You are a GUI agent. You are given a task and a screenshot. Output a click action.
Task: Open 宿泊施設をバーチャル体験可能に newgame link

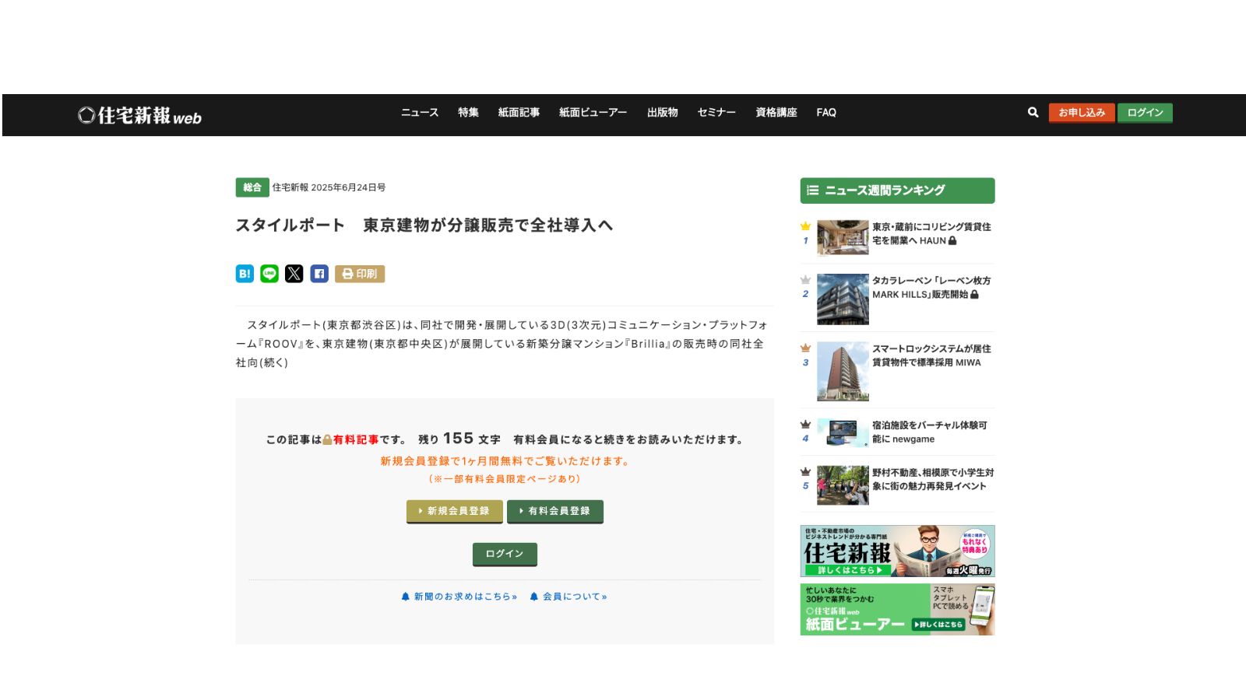click(x=930, y=432)
